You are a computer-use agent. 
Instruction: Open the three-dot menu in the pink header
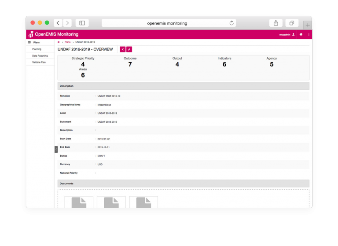pyautogui.click(x=309, y=34)
